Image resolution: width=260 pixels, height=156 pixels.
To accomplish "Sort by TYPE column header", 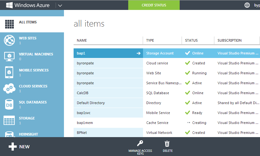I will point(150,40).
